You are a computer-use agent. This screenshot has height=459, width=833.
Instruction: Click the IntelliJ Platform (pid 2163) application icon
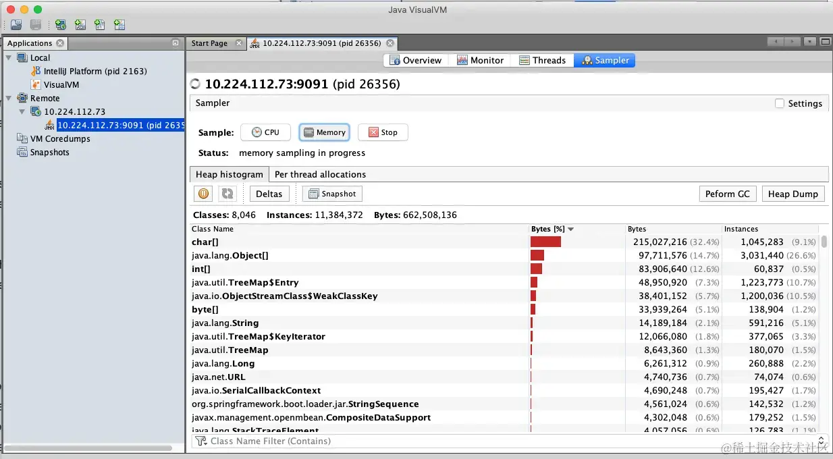36,71
